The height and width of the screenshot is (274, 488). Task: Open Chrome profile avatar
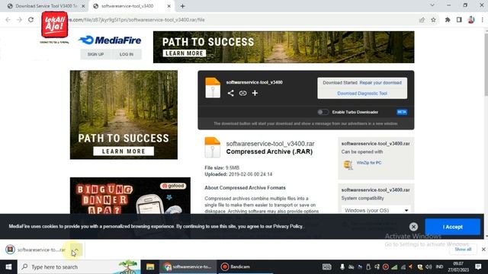point(471,20)
